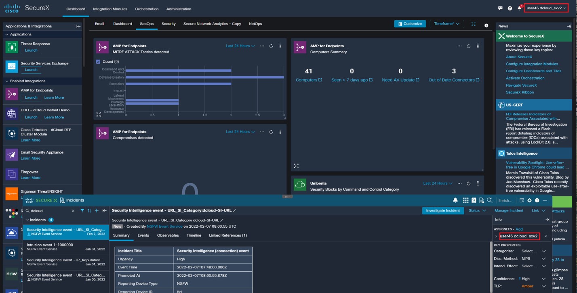This screenshot has width=577, height=293.
Task: Refresh the Compromises detected tile
Action: point(271,132)
